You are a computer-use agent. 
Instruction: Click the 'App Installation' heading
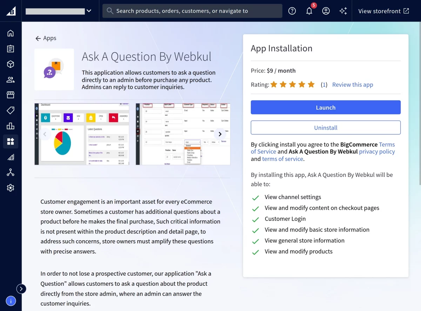[281, 48]
